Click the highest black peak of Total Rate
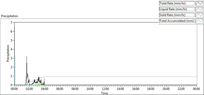204x95 pixels. coord(27,57)
